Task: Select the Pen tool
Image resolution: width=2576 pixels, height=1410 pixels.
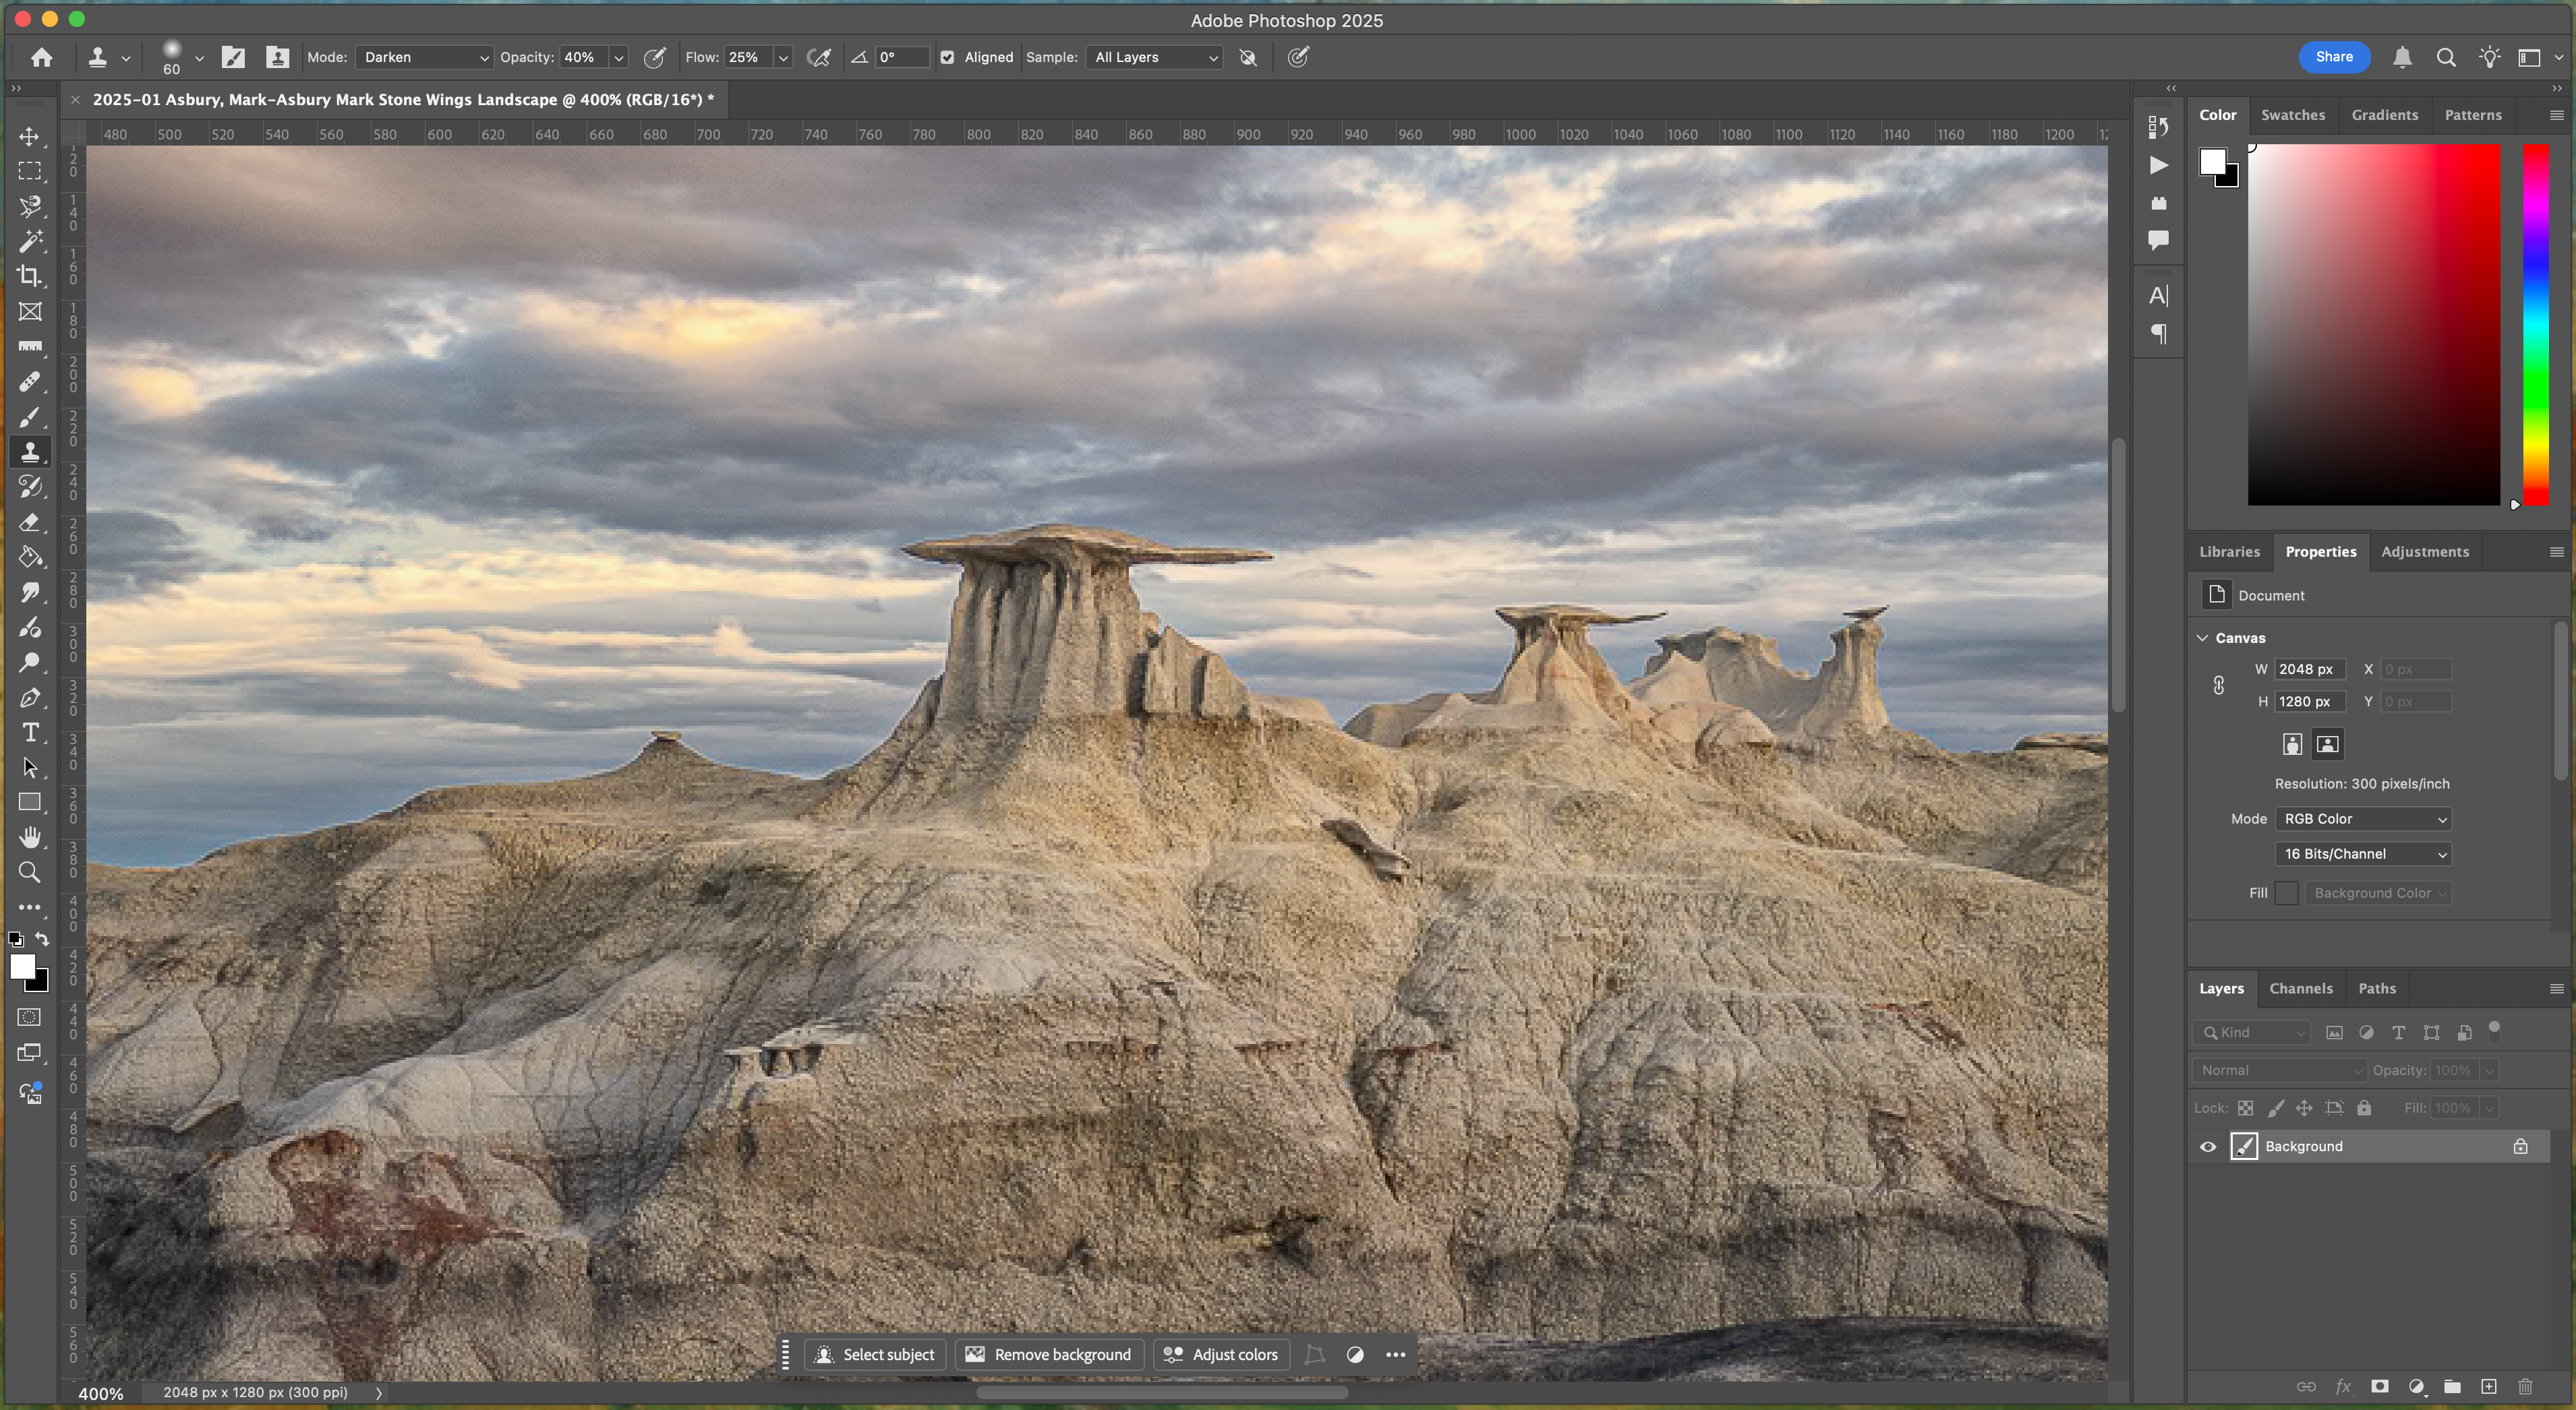Action: pyautogui.click(x=30, y=698)
